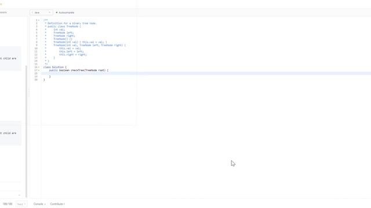The height and width of the screenshot is (208, 371).
Task: Open the Console panel
Action: 39,204
